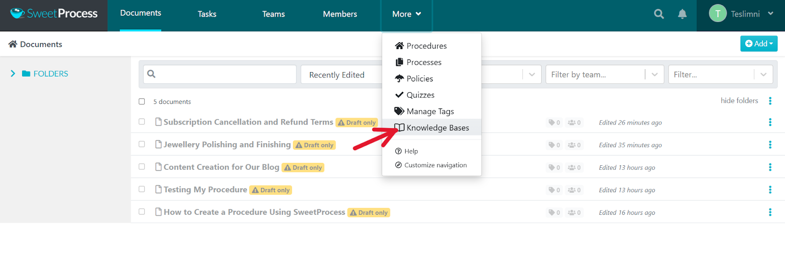
Task: Switch to the Teams tab
Action: (273, 14)
